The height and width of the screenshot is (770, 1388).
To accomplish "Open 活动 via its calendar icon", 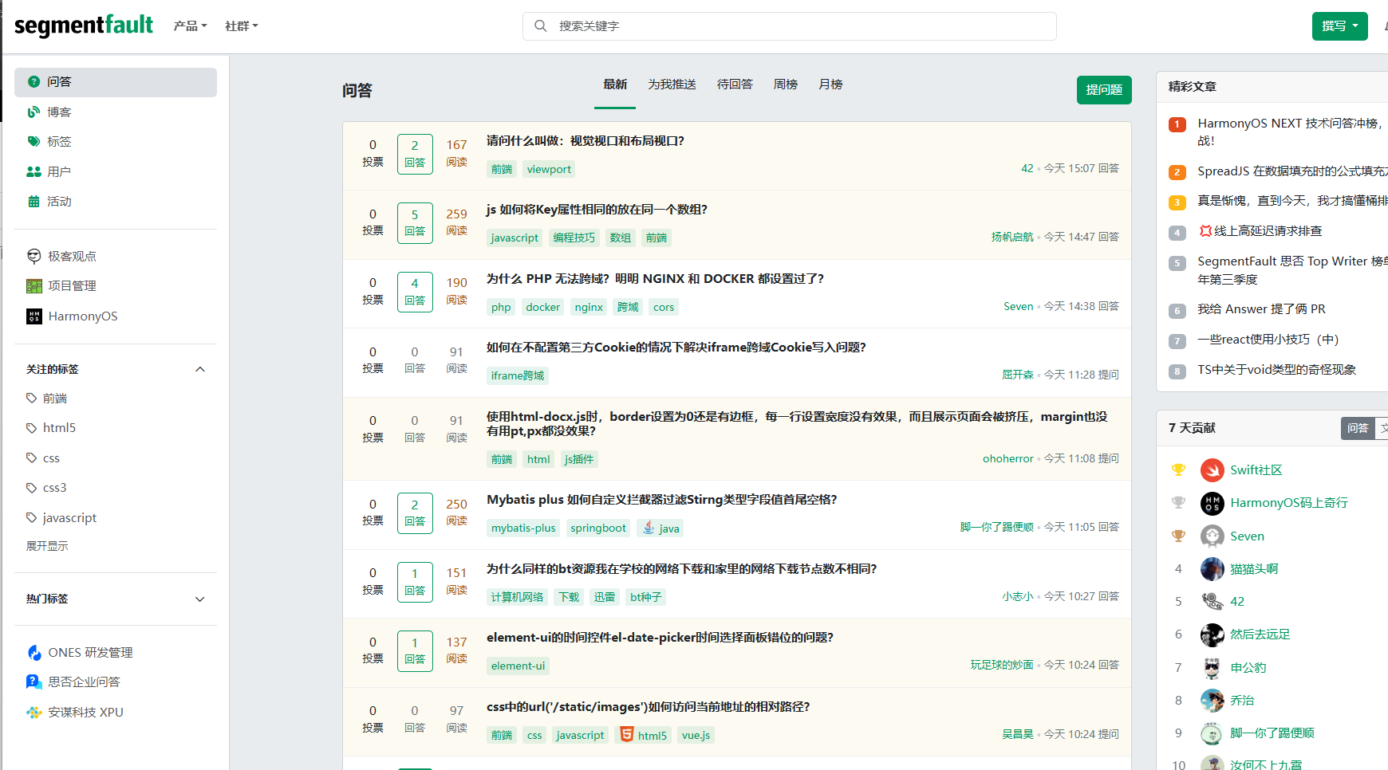I will point(34,202).
